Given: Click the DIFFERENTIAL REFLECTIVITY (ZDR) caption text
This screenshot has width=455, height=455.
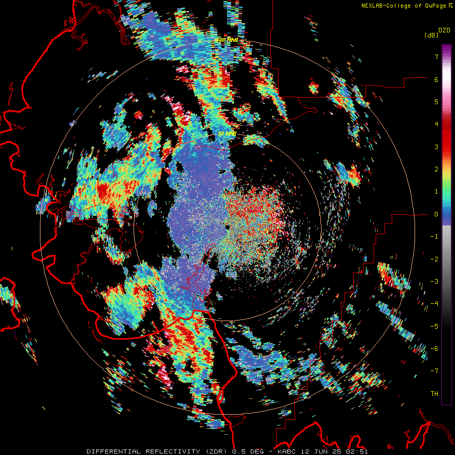Looking at the screenshot, I should [158, 451].
